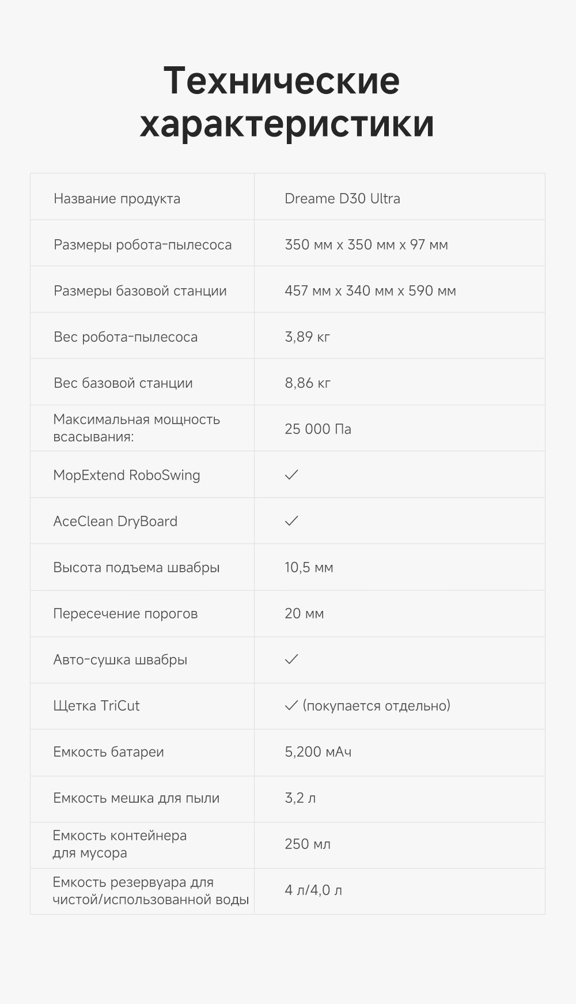Click the Высота подъема швабры label
The image size is (576, 1004).
pyautogui.click(x=137, y=568)
